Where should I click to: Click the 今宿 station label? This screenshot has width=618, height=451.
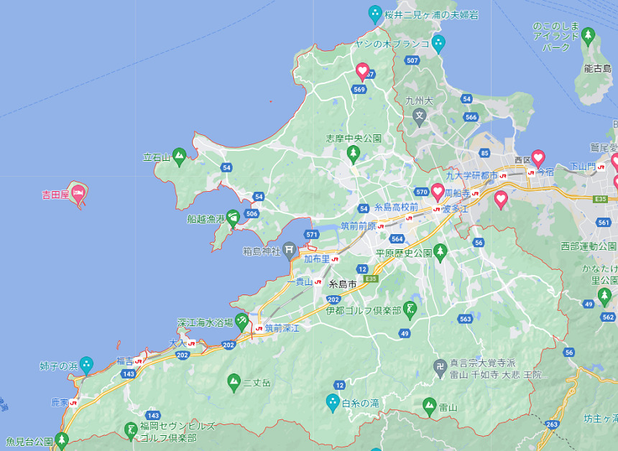(x=546, y=172)
